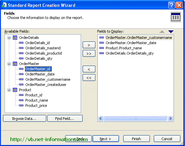Click the Find Field... button
Screen dimensions: 185x146
coord(65,119)
